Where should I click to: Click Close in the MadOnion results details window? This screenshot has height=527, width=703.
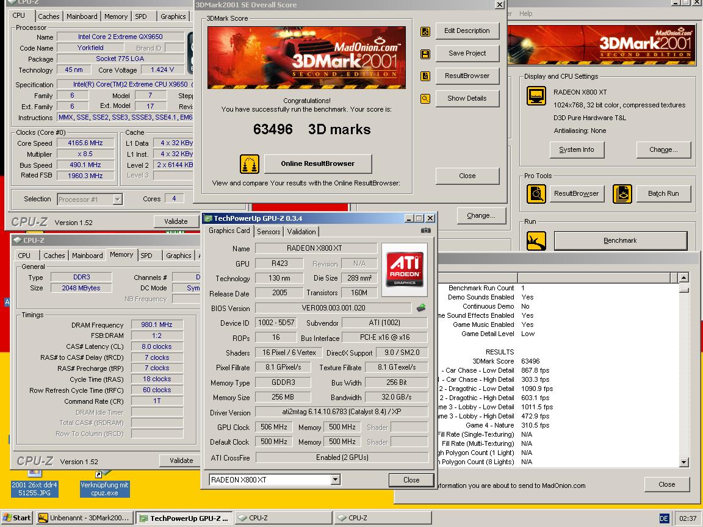[666, 484]
